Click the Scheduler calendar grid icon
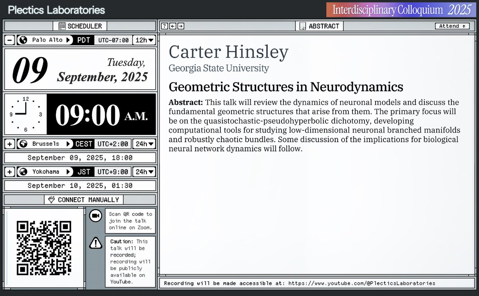Screen dimensions: 479x296 pyautogui.click(x=62, y=26)
